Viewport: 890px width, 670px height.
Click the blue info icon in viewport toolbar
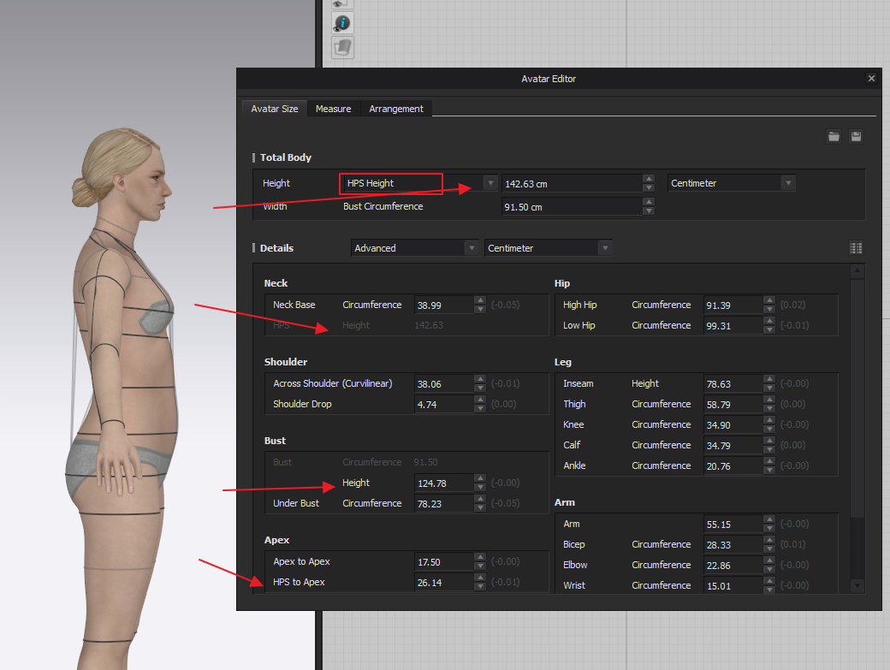[x=342, y=23]
